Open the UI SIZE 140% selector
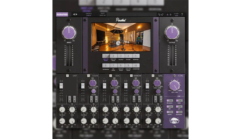241x139 pixels. tap(176, 15)
